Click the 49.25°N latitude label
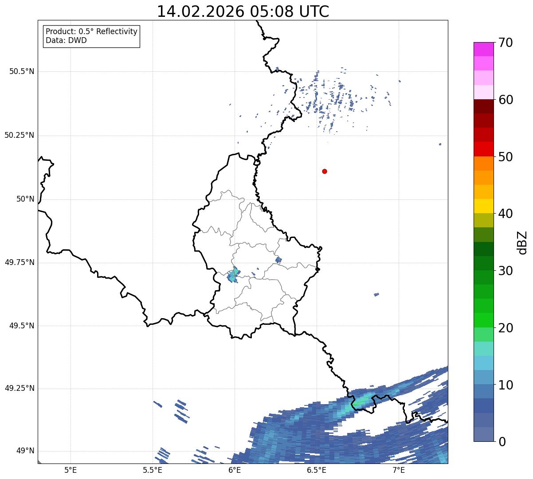 point(20,388)
